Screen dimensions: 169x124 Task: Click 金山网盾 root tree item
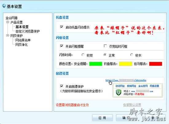click(x=12, y=18)
